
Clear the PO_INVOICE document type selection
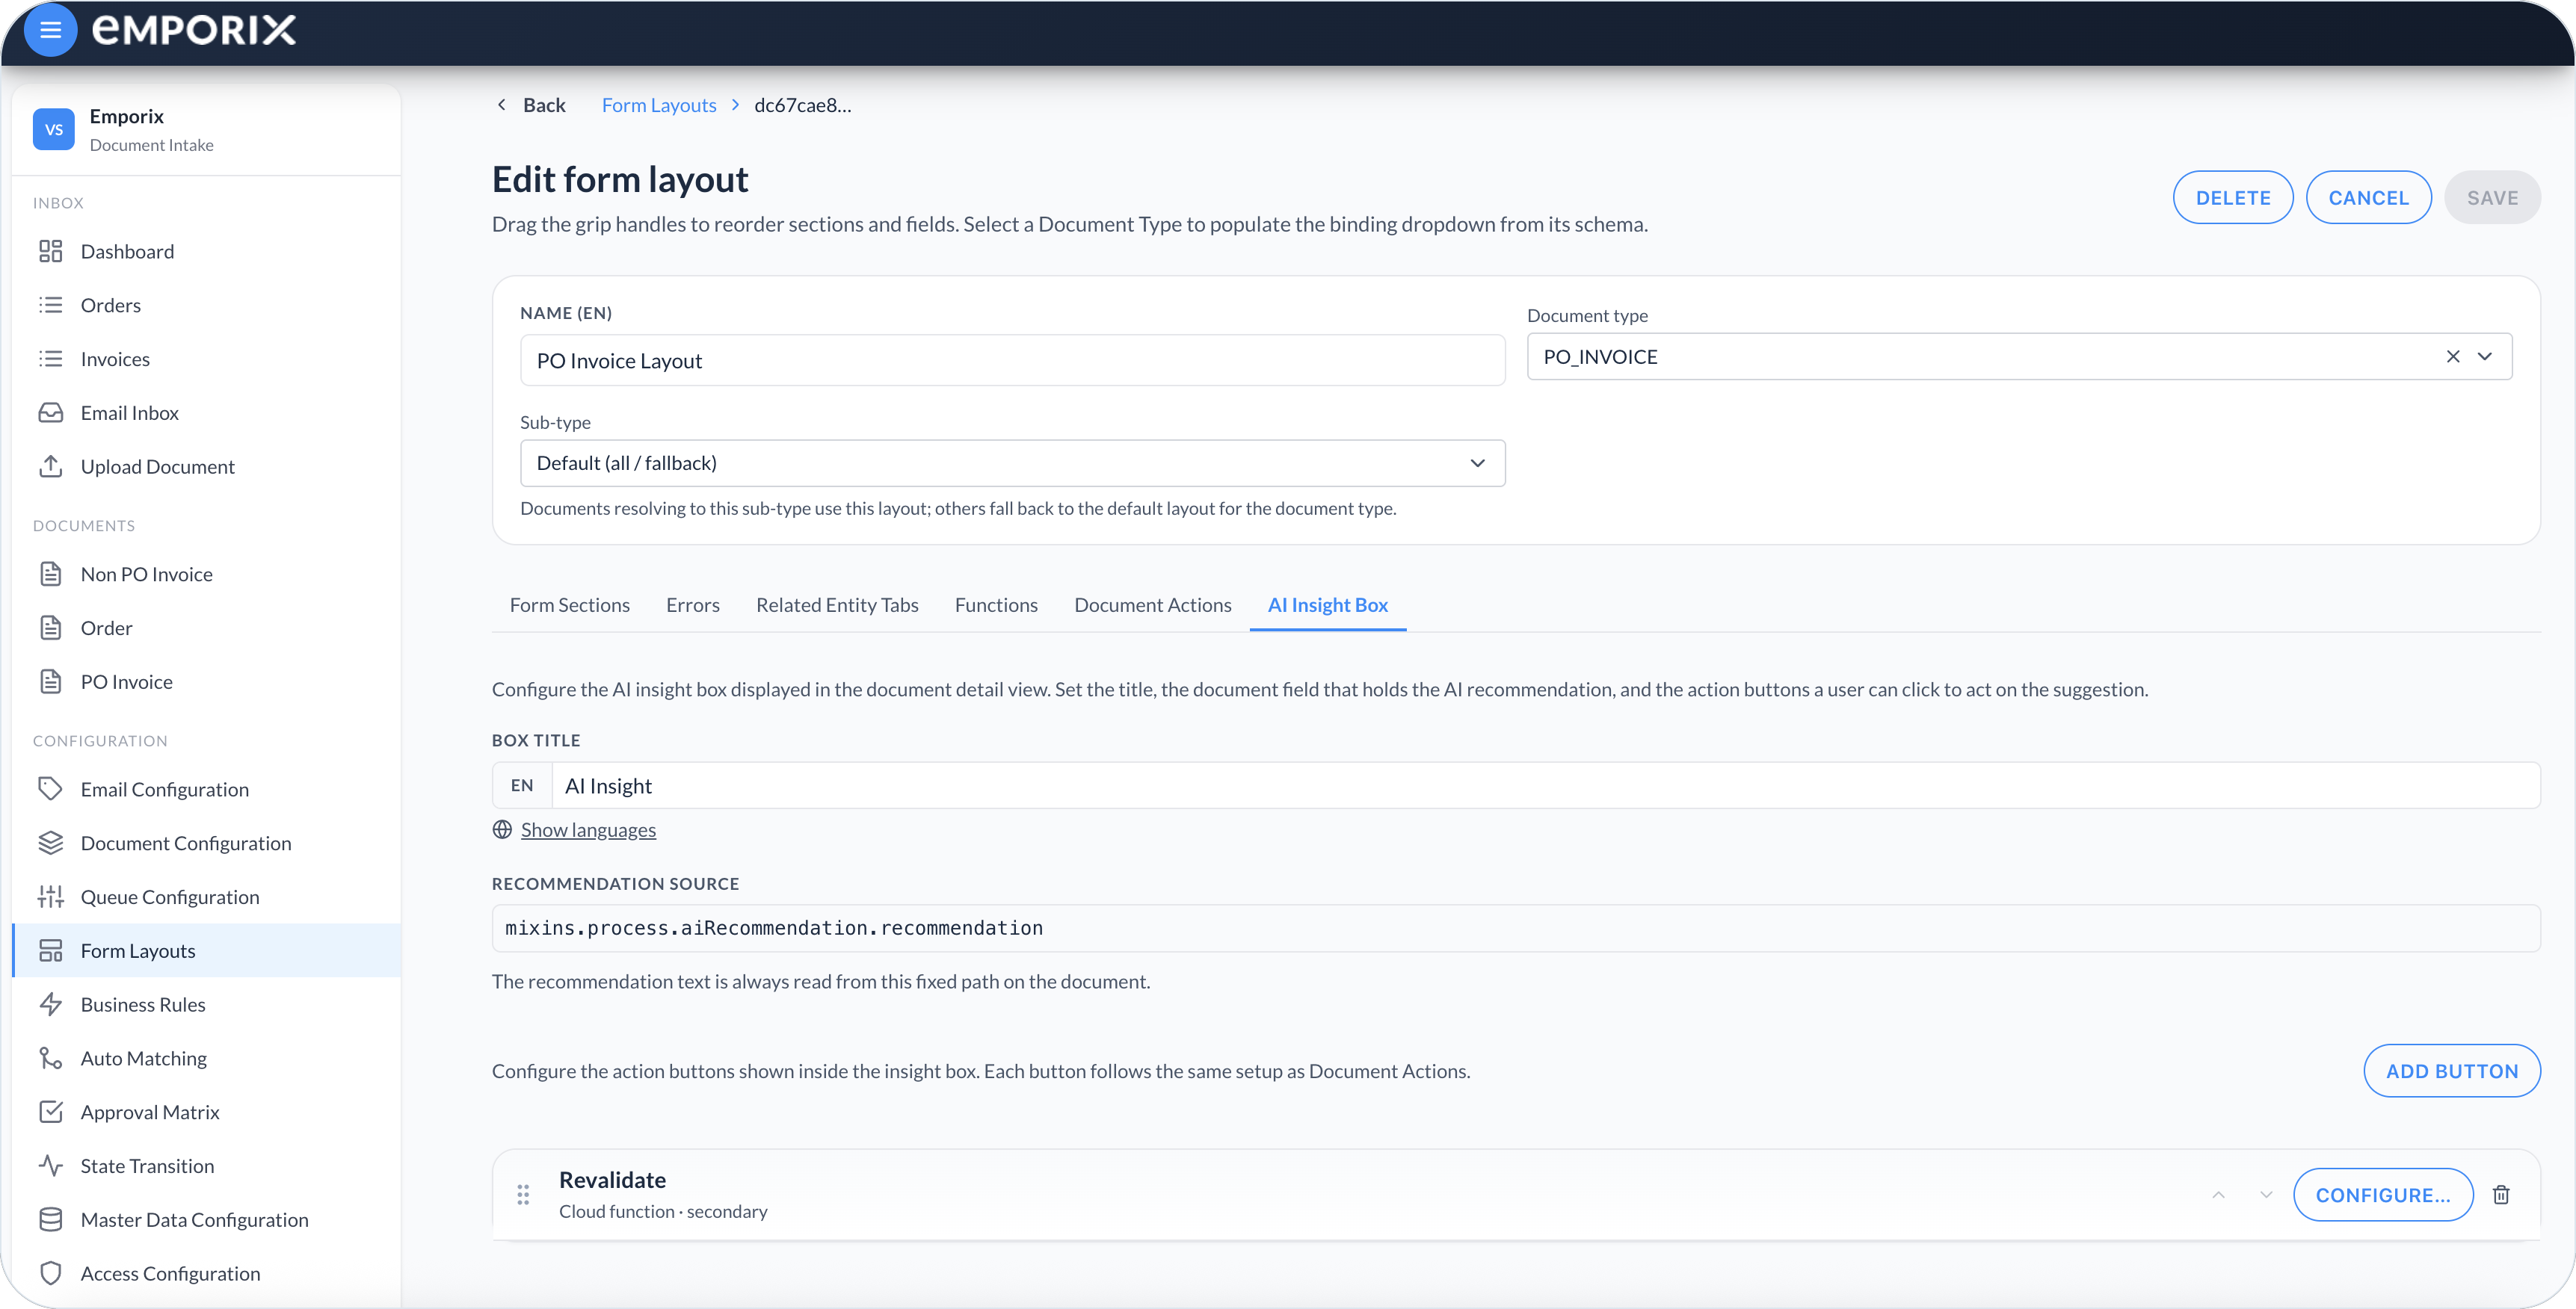pos(2453,356)
